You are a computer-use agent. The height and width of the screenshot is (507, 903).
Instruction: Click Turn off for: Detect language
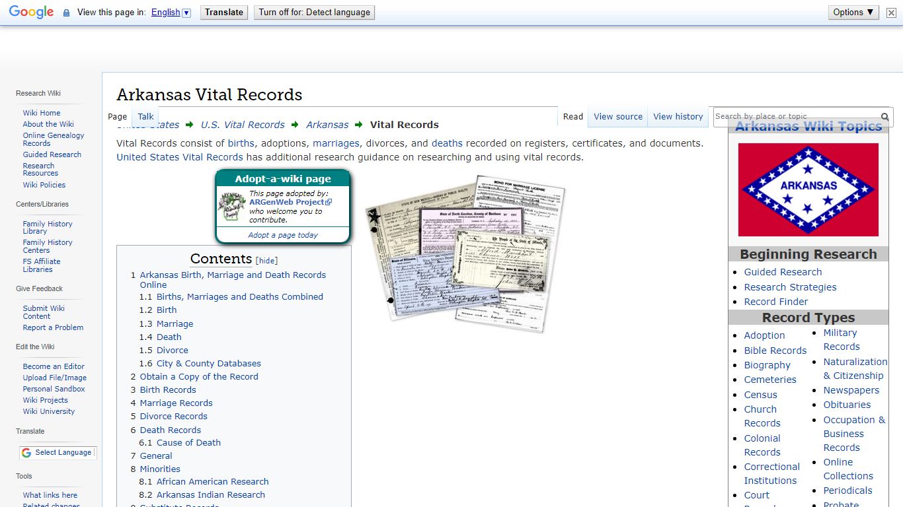point(315,13)
